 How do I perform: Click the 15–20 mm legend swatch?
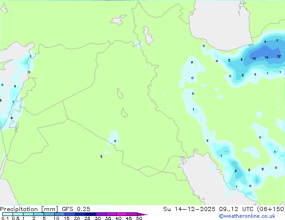(70, 214)
